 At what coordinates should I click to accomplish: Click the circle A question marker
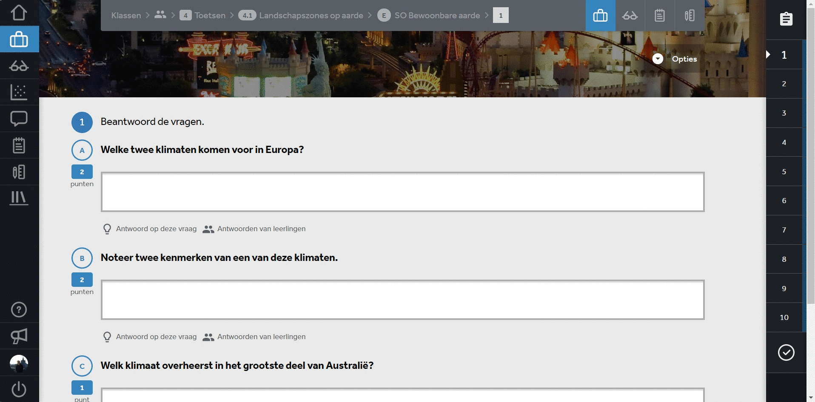(82, 150)
